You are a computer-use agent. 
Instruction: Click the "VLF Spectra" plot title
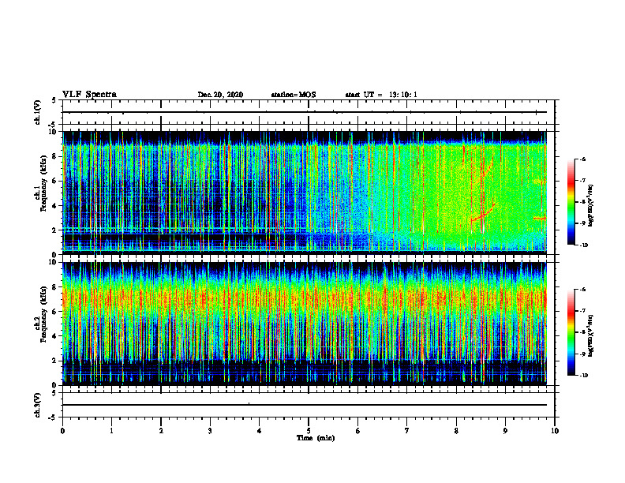[x=89, y=95]
